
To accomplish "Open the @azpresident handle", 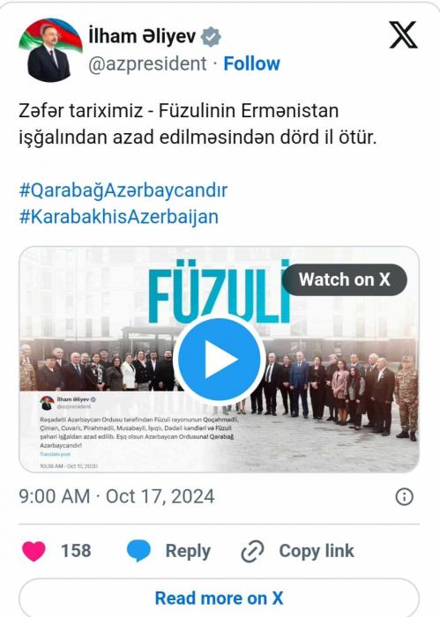I will [x=147, y=63].
